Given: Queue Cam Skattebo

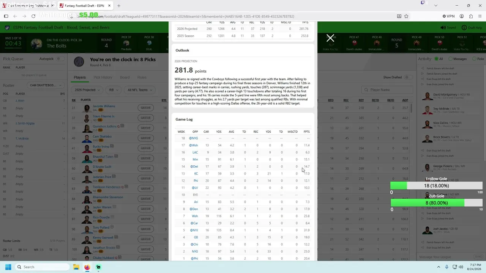Looking at the screenshot, I should pos(146,138).
